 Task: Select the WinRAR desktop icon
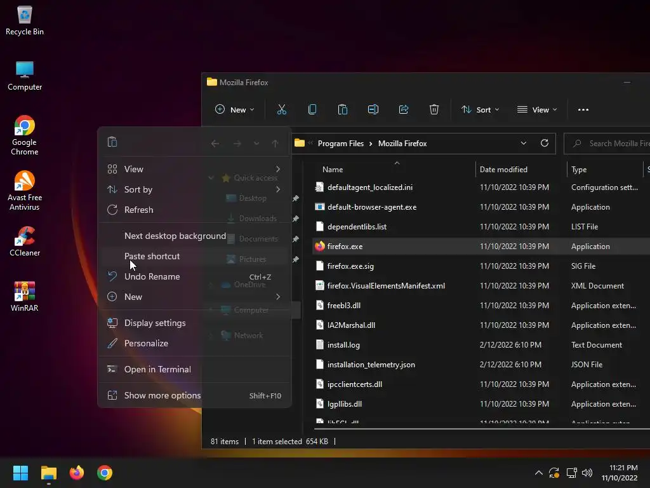25,296
